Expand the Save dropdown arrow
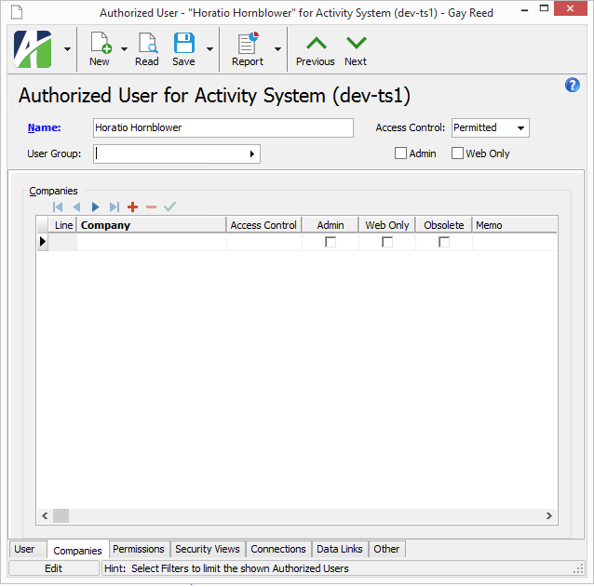Screen dimensions: 594x587 209,49
